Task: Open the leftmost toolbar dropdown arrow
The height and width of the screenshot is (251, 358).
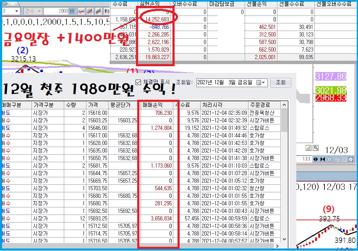Action: [x=16, y=11]
